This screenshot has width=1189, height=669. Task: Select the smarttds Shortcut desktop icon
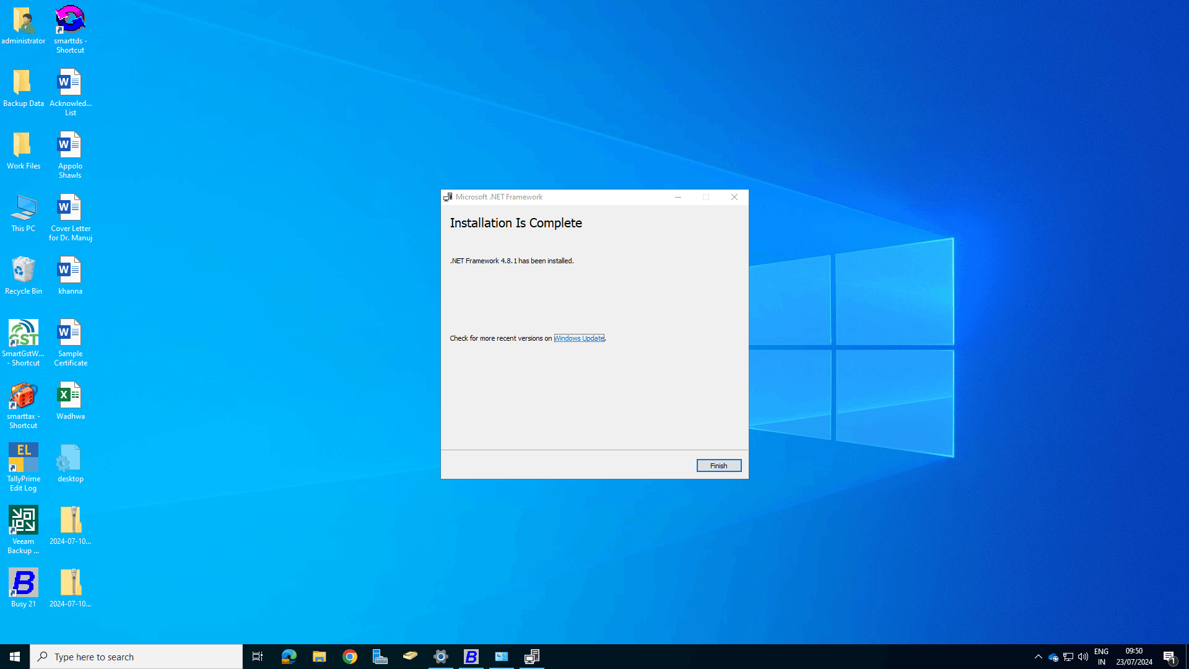pyautogui.click(x=70, y=30)
